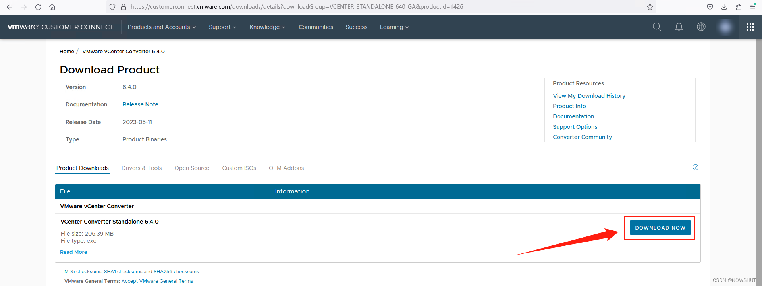
Task: Open the apps grid icon
Action: coord(750,27)
